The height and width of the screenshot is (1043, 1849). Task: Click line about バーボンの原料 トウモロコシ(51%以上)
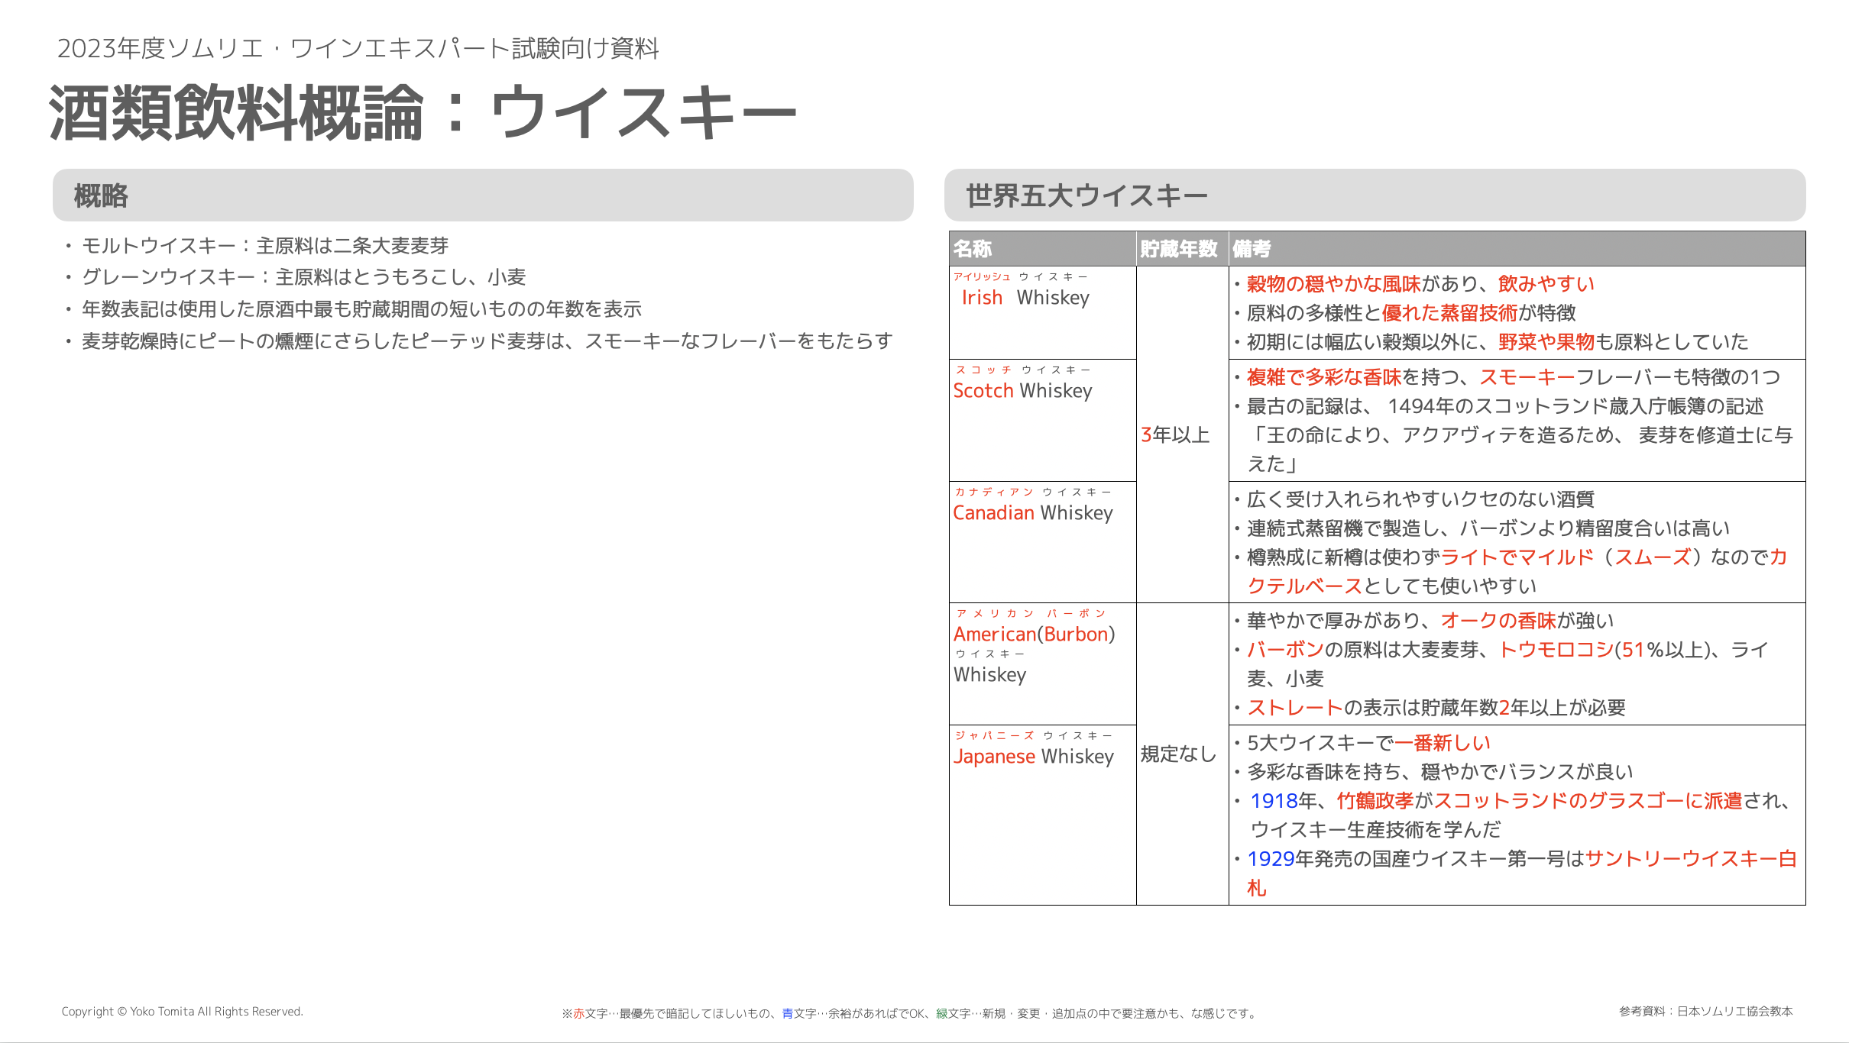[x=1507, y=664]
